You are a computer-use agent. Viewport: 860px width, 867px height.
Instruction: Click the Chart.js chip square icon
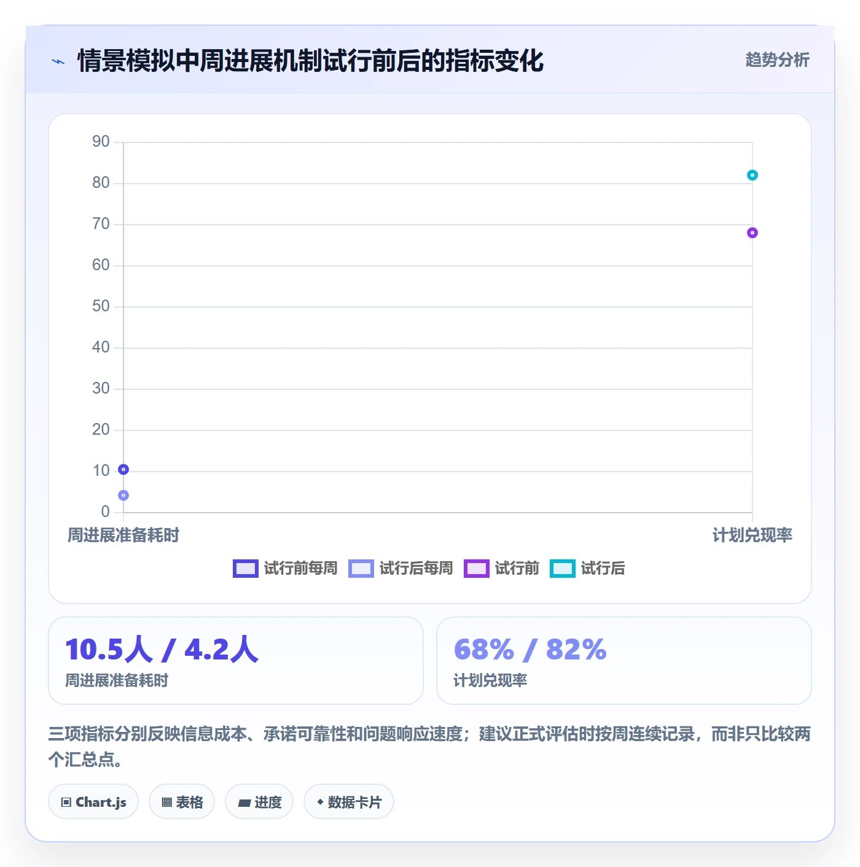(66, 803)
